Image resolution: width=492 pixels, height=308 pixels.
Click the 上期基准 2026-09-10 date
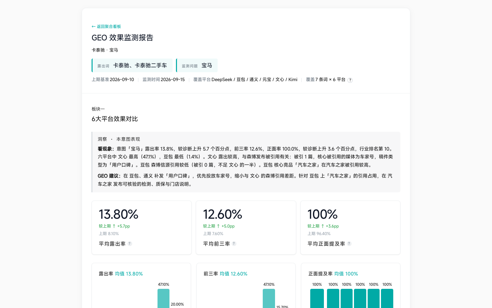[x=113, y=79]
